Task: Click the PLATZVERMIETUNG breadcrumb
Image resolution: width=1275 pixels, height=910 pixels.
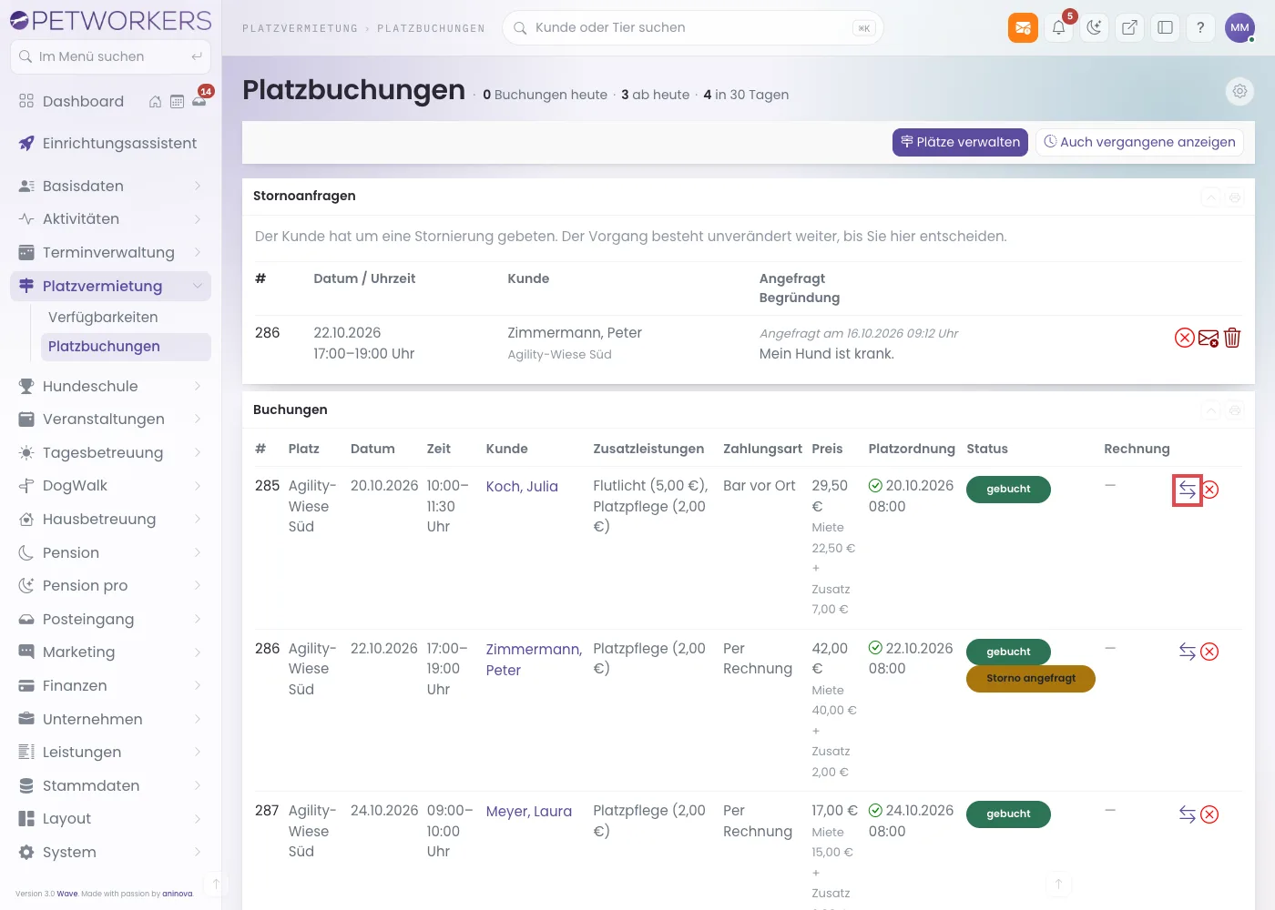Action: pos(300,28)
